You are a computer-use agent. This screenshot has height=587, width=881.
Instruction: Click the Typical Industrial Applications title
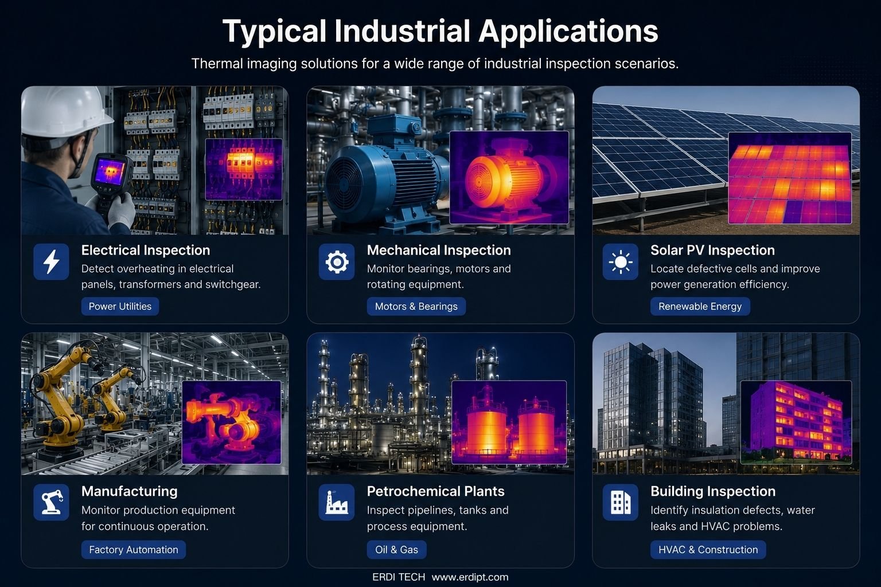coord(440,31)
